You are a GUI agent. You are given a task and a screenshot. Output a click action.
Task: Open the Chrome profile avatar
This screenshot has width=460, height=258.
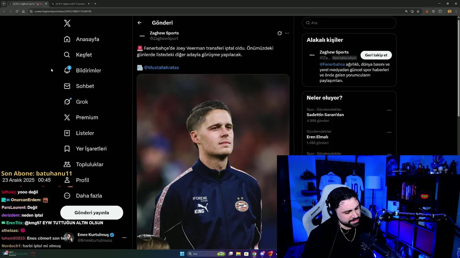click(x=450, y=11)
